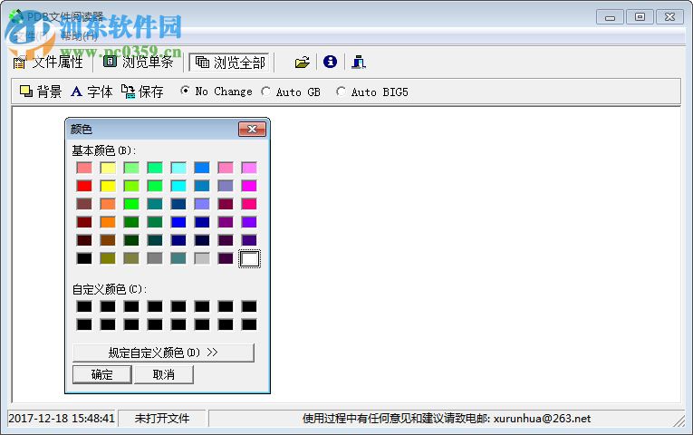The width and height of the screenshot is (693, 435).
Task: Pick the white basic color swatch
Action: pyautogui.click(x=249, y=258)
